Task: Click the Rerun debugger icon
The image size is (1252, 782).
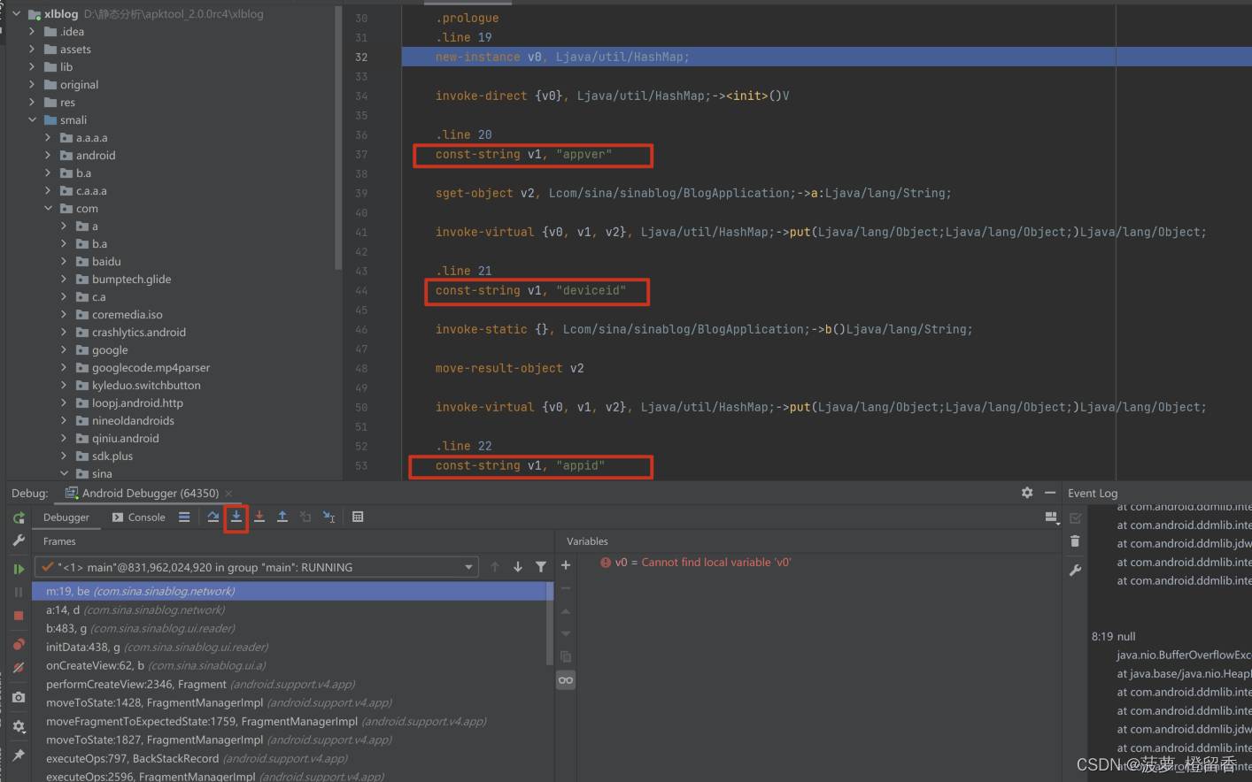Action: point(19,517)
